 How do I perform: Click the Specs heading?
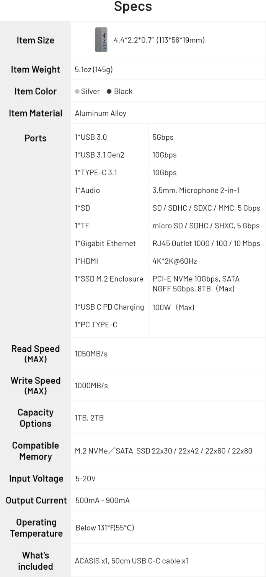(x=133, y=7)
